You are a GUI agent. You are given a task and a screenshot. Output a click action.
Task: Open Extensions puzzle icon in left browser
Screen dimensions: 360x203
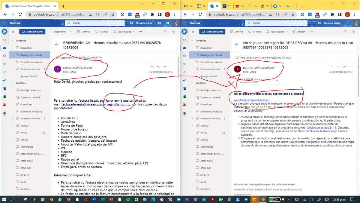pos(152,14)
